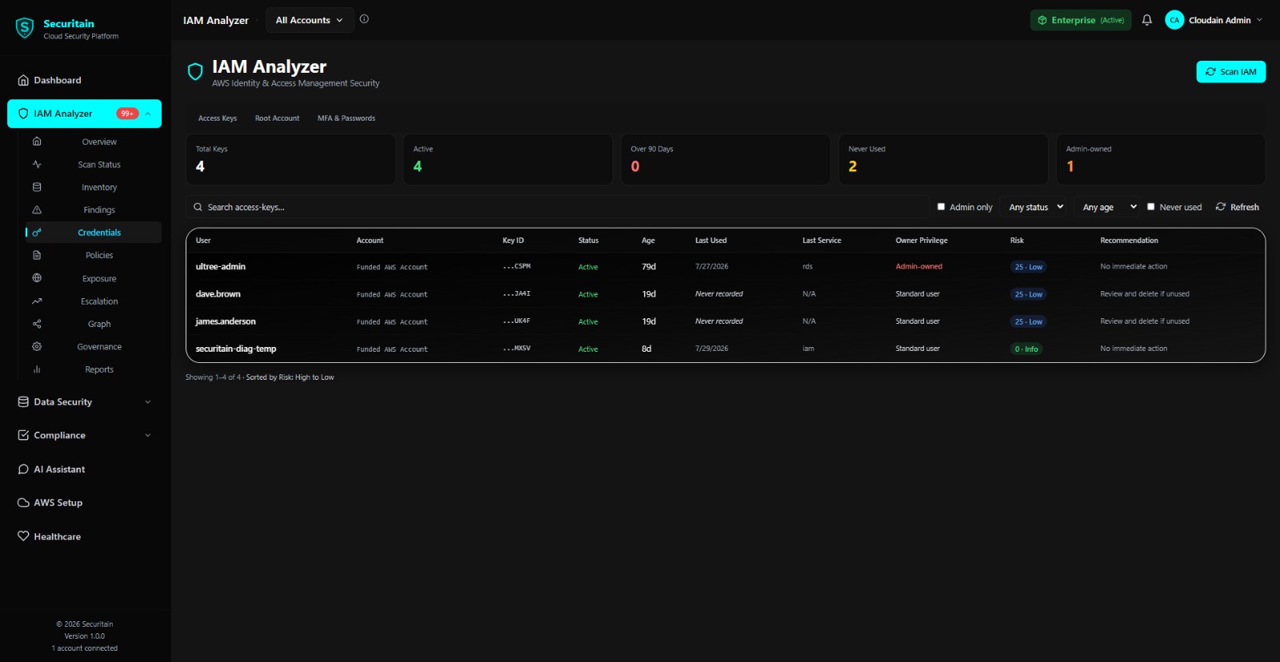
Task: Click the info circle next to All Accounts
Action: (x=364, y=19)
